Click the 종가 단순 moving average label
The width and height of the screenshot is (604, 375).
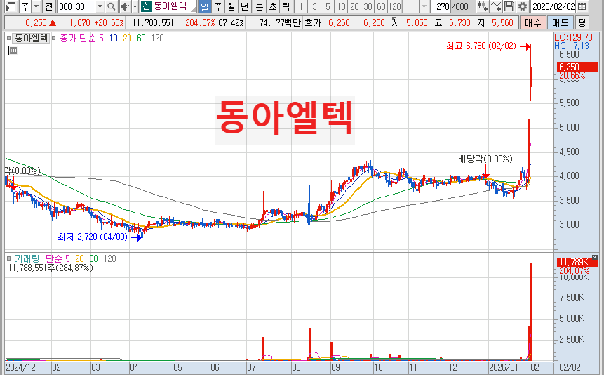tap(77, 38)
